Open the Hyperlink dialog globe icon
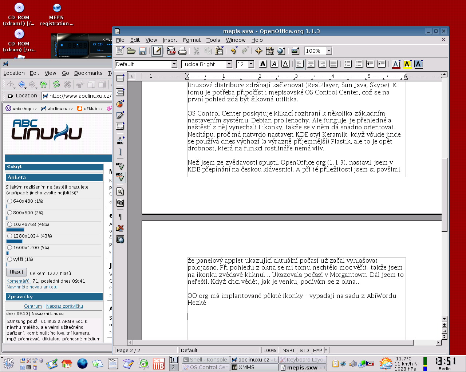 coord(281,51)
